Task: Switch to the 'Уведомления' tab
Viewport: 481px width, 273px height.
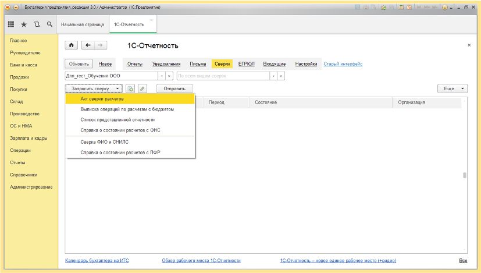Action: pos(166,63)
